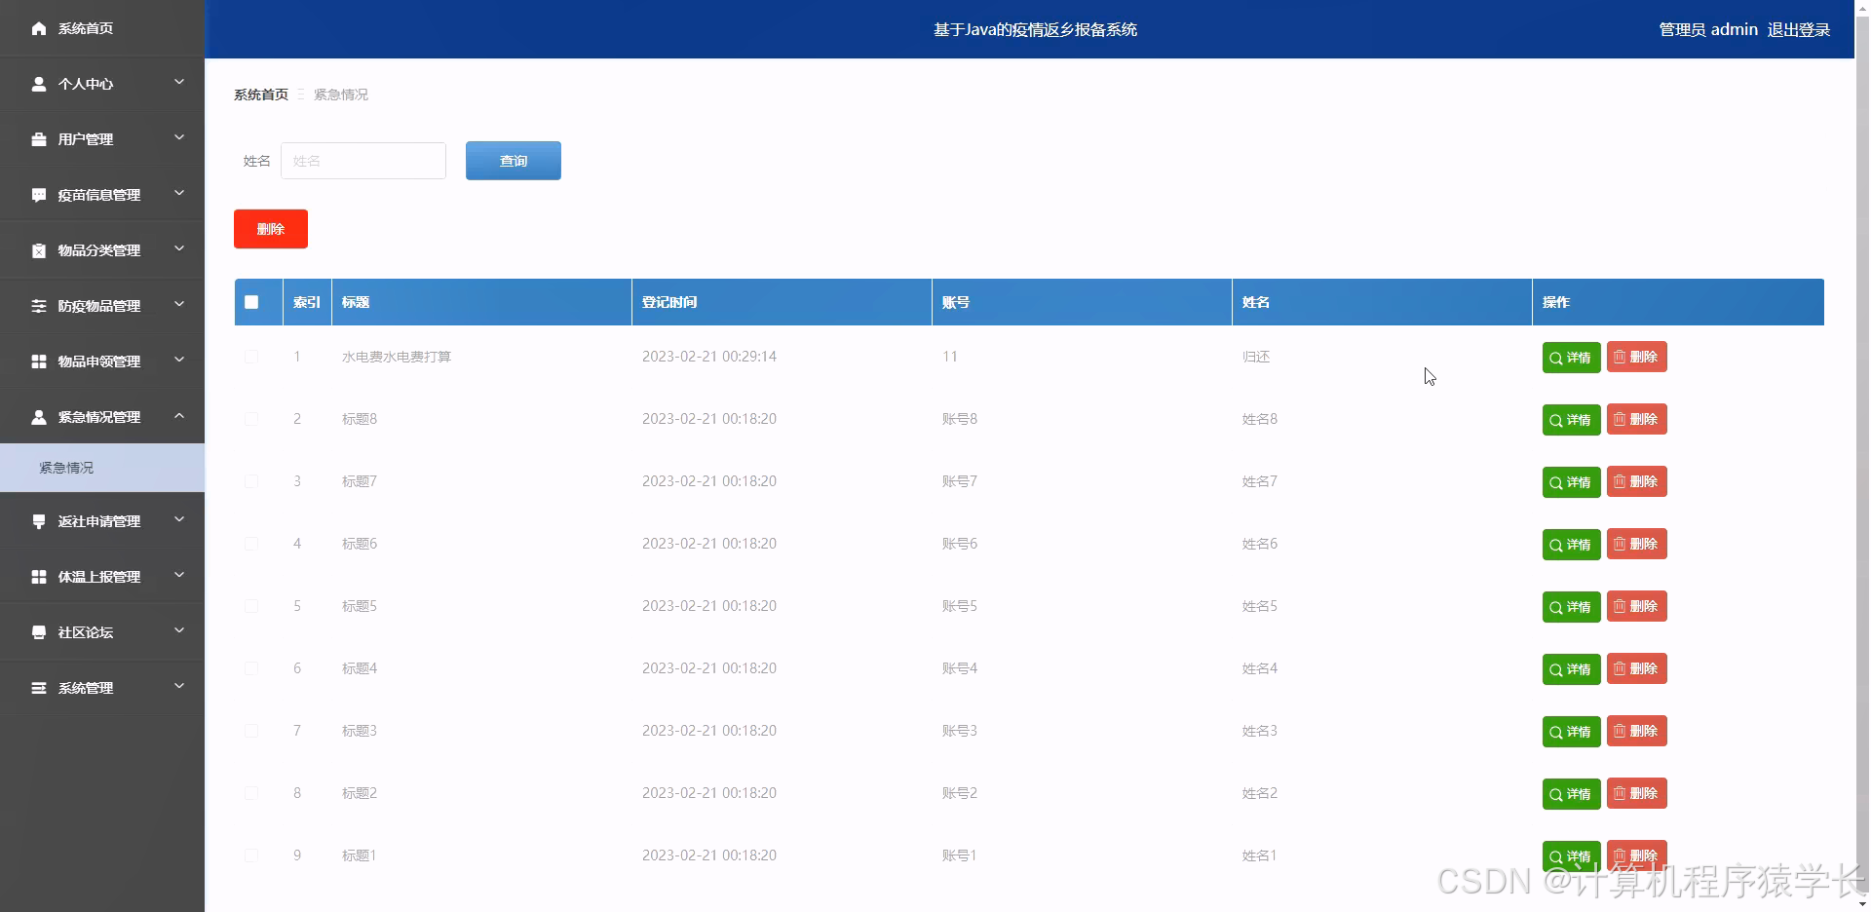This screenshot has width=1871, height=912.
Task: Delete the row 标题2
Action: pyautogui.click(x=1636, y=793)
